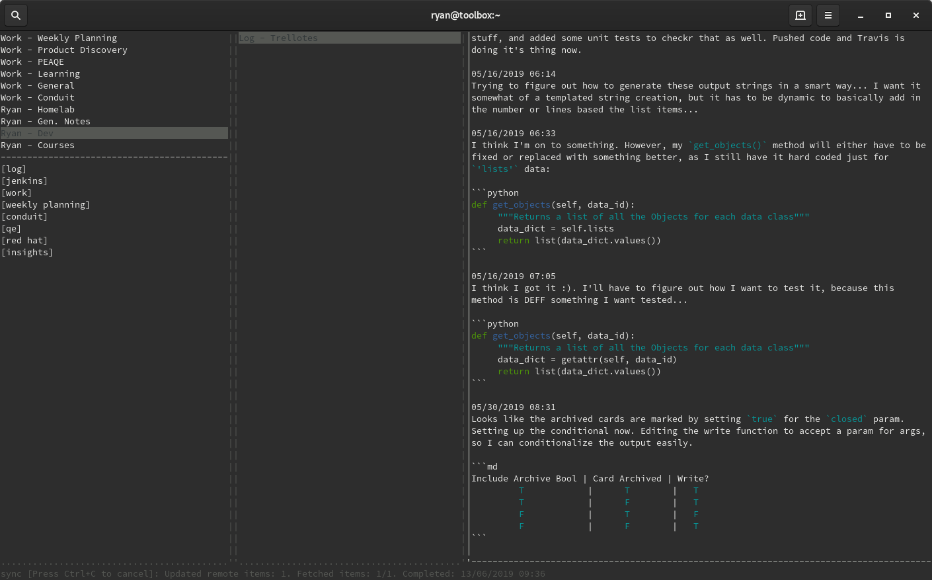Close the terminal window

(916, 15)
